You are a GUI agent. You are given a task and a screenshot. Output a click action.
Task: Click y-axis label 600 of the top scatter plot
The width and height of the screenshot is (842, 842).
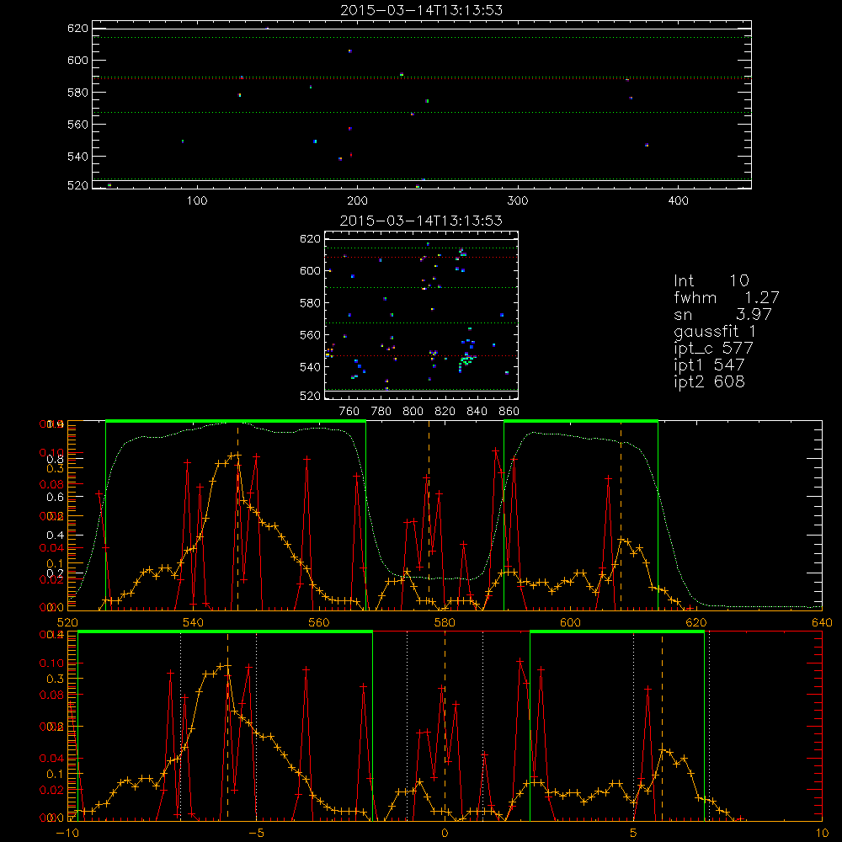(77, 61)
